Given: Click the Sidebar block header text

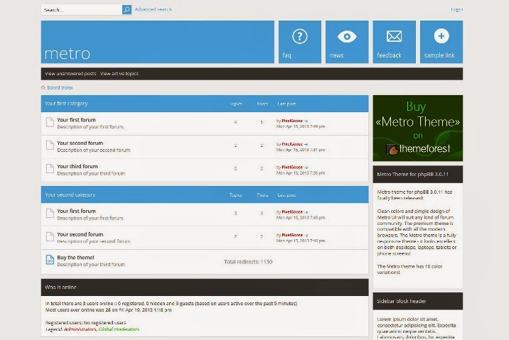Looking at the screenshot, I should tap(401, 301).
